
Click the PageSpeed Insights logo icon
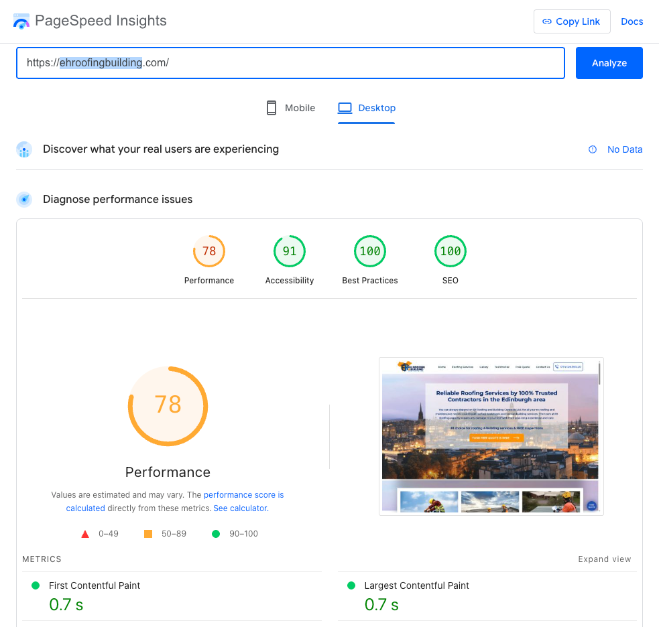click(x=21, y=21)
